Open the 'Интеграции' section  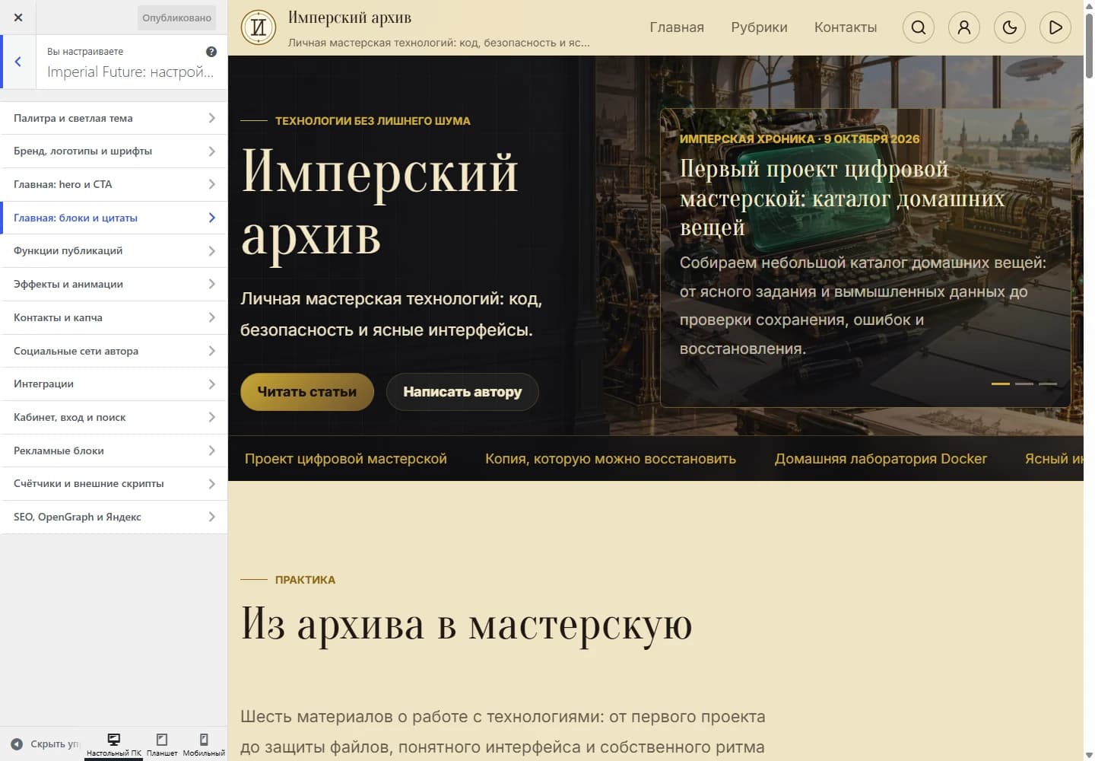click(x=114, y=384)
